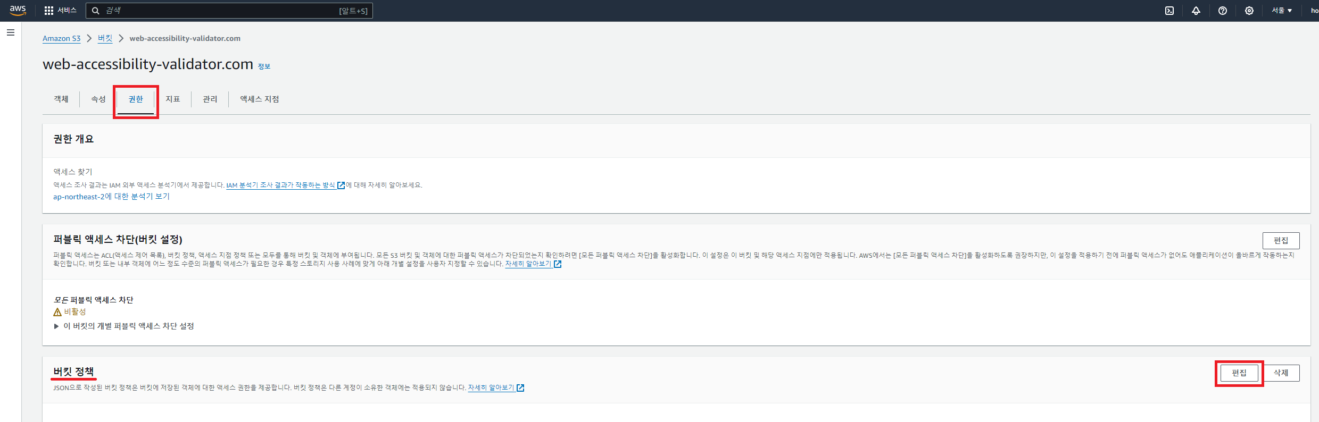Image resolution: width=1319 pixels, height=422 pixels.
Task: Open the CloudShell terminal icon
Action: coord(1169,11)
